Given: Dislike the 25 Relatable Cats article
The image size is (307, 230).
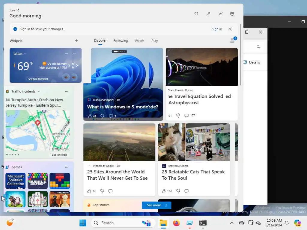Looking at the screenshot, I should click(x=178, y=191).
